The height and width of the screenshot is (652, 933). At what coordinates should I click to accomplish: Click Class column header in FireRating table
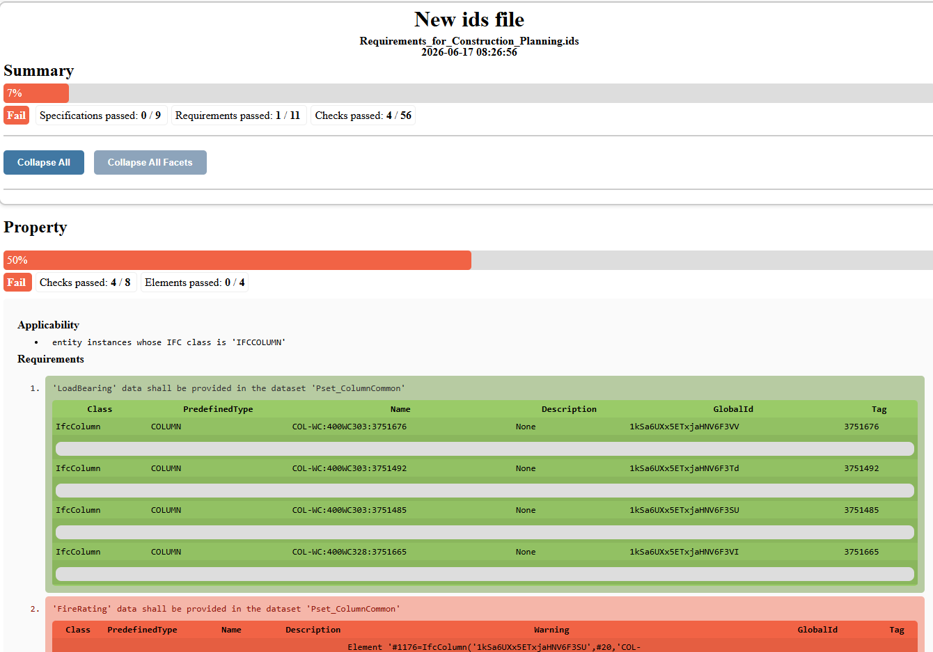click(x=78, y=630)
